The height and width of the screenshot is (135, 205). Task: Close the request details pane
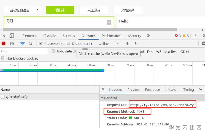[103, 89]
